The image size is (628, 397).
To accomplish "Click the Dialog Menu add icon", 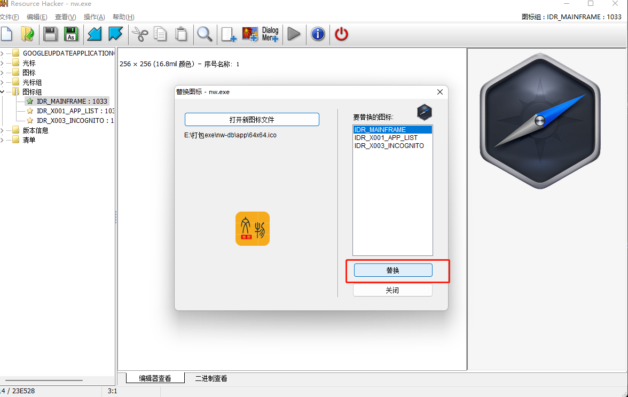I will (x=270, y=34).
